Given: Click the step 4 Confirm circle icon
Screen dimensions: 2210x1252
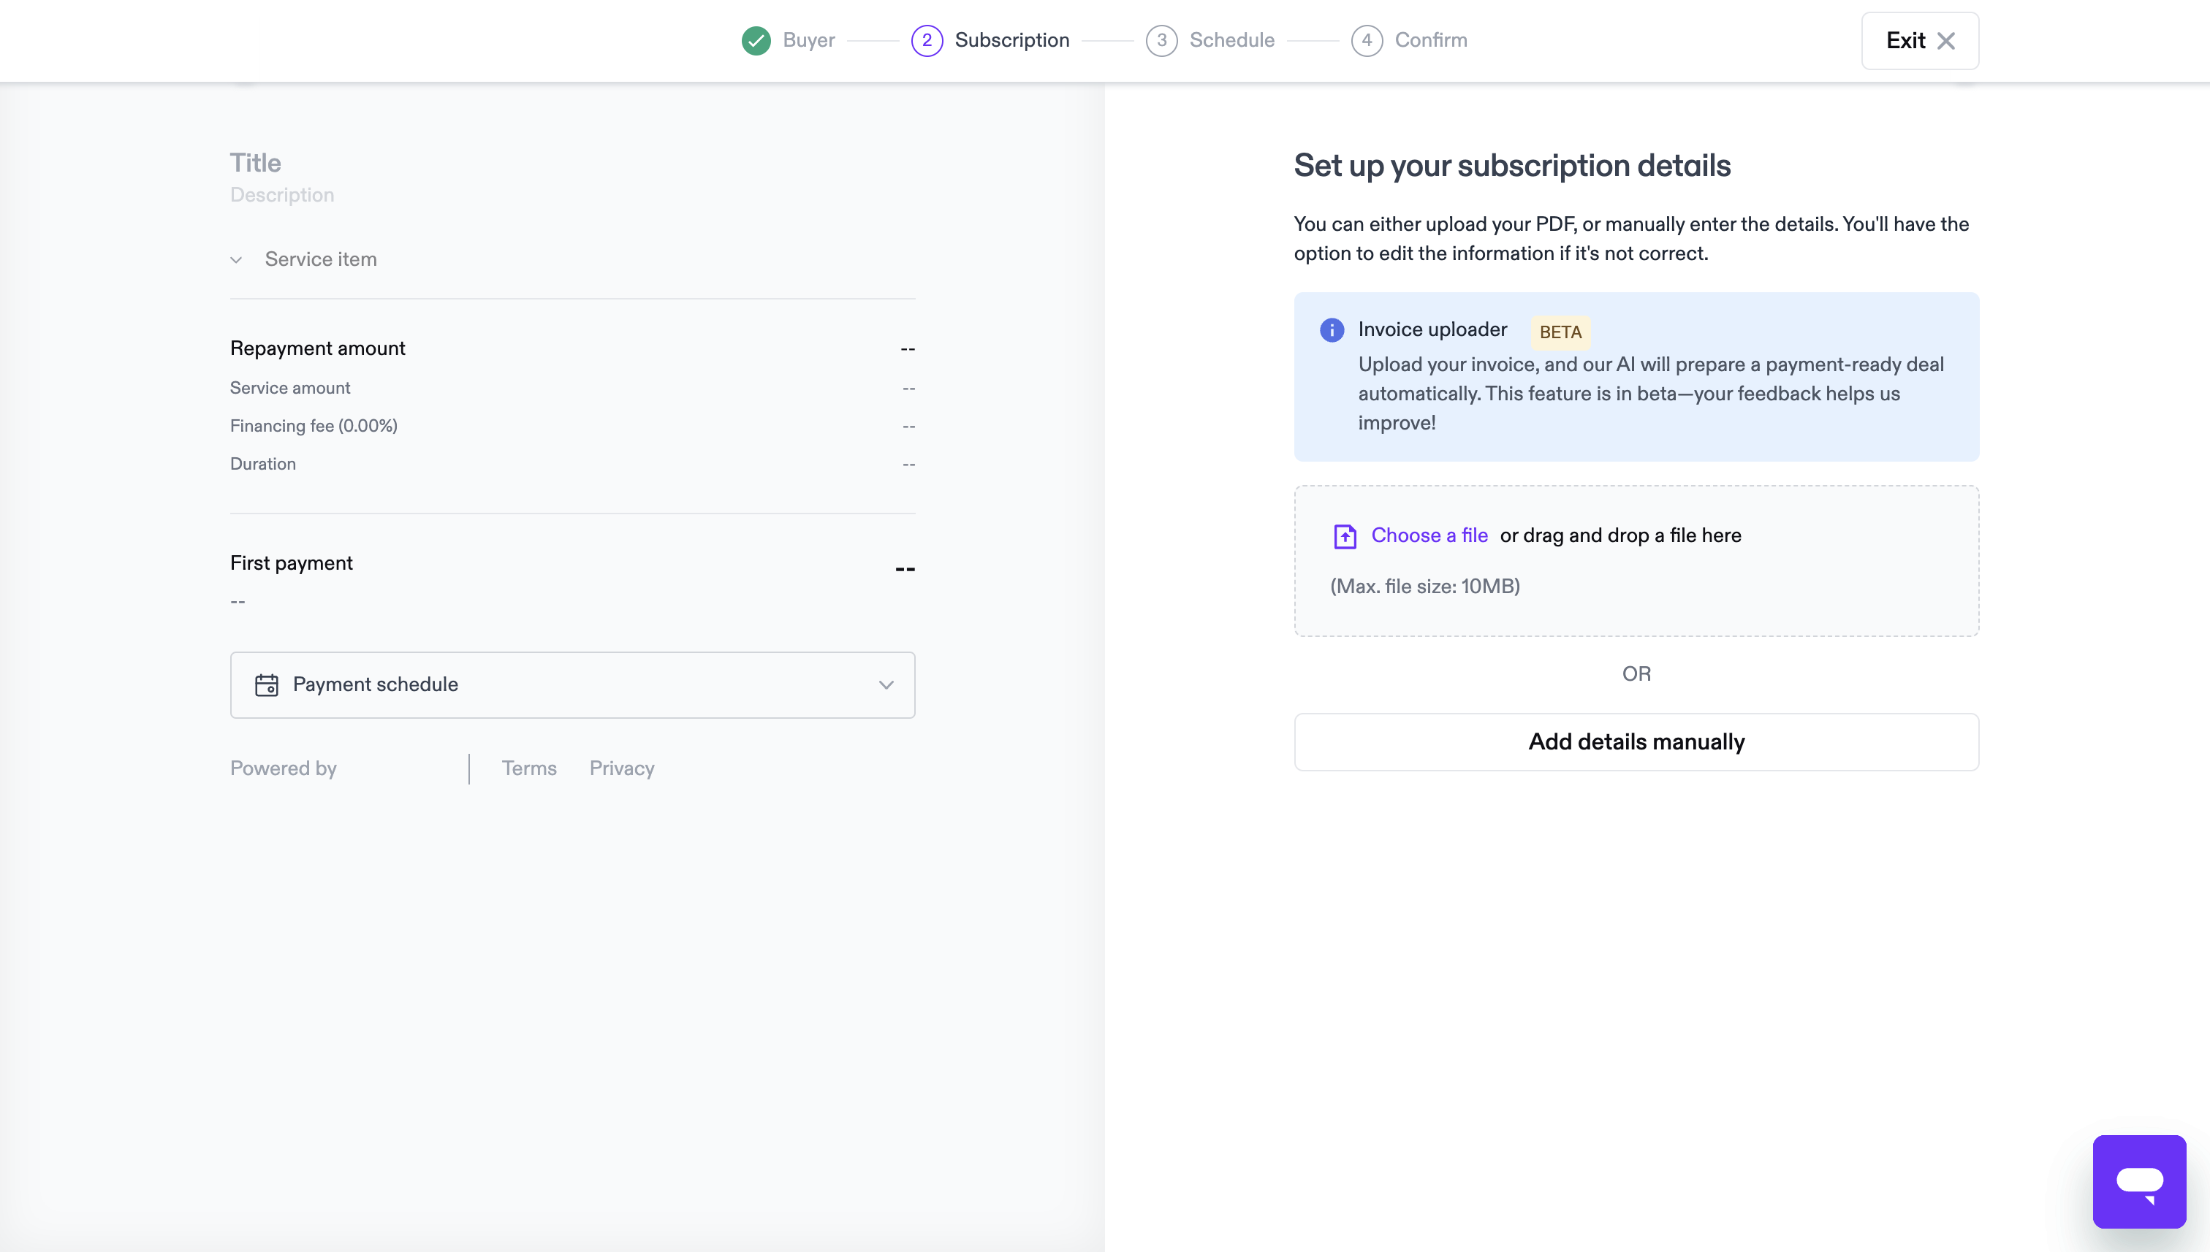Looking at the screenshot, I should point(1367,40).
